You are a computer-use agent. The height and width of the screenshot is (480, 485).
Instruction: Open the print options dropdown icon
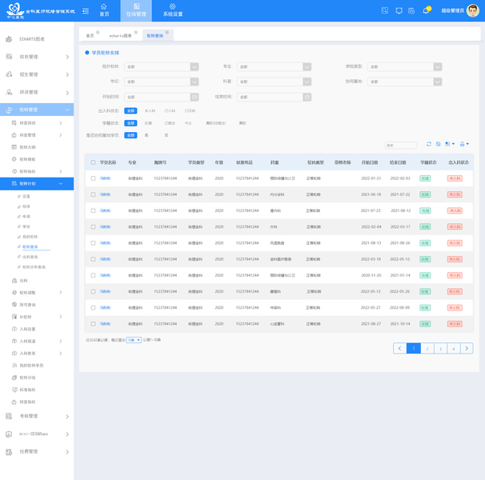point(464,144)
